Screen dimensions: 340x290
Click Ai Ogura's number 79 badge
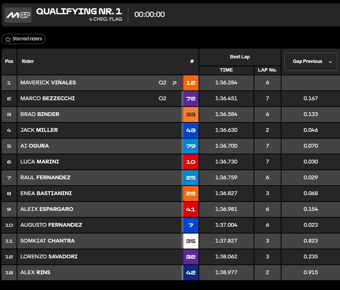[191, 146]
